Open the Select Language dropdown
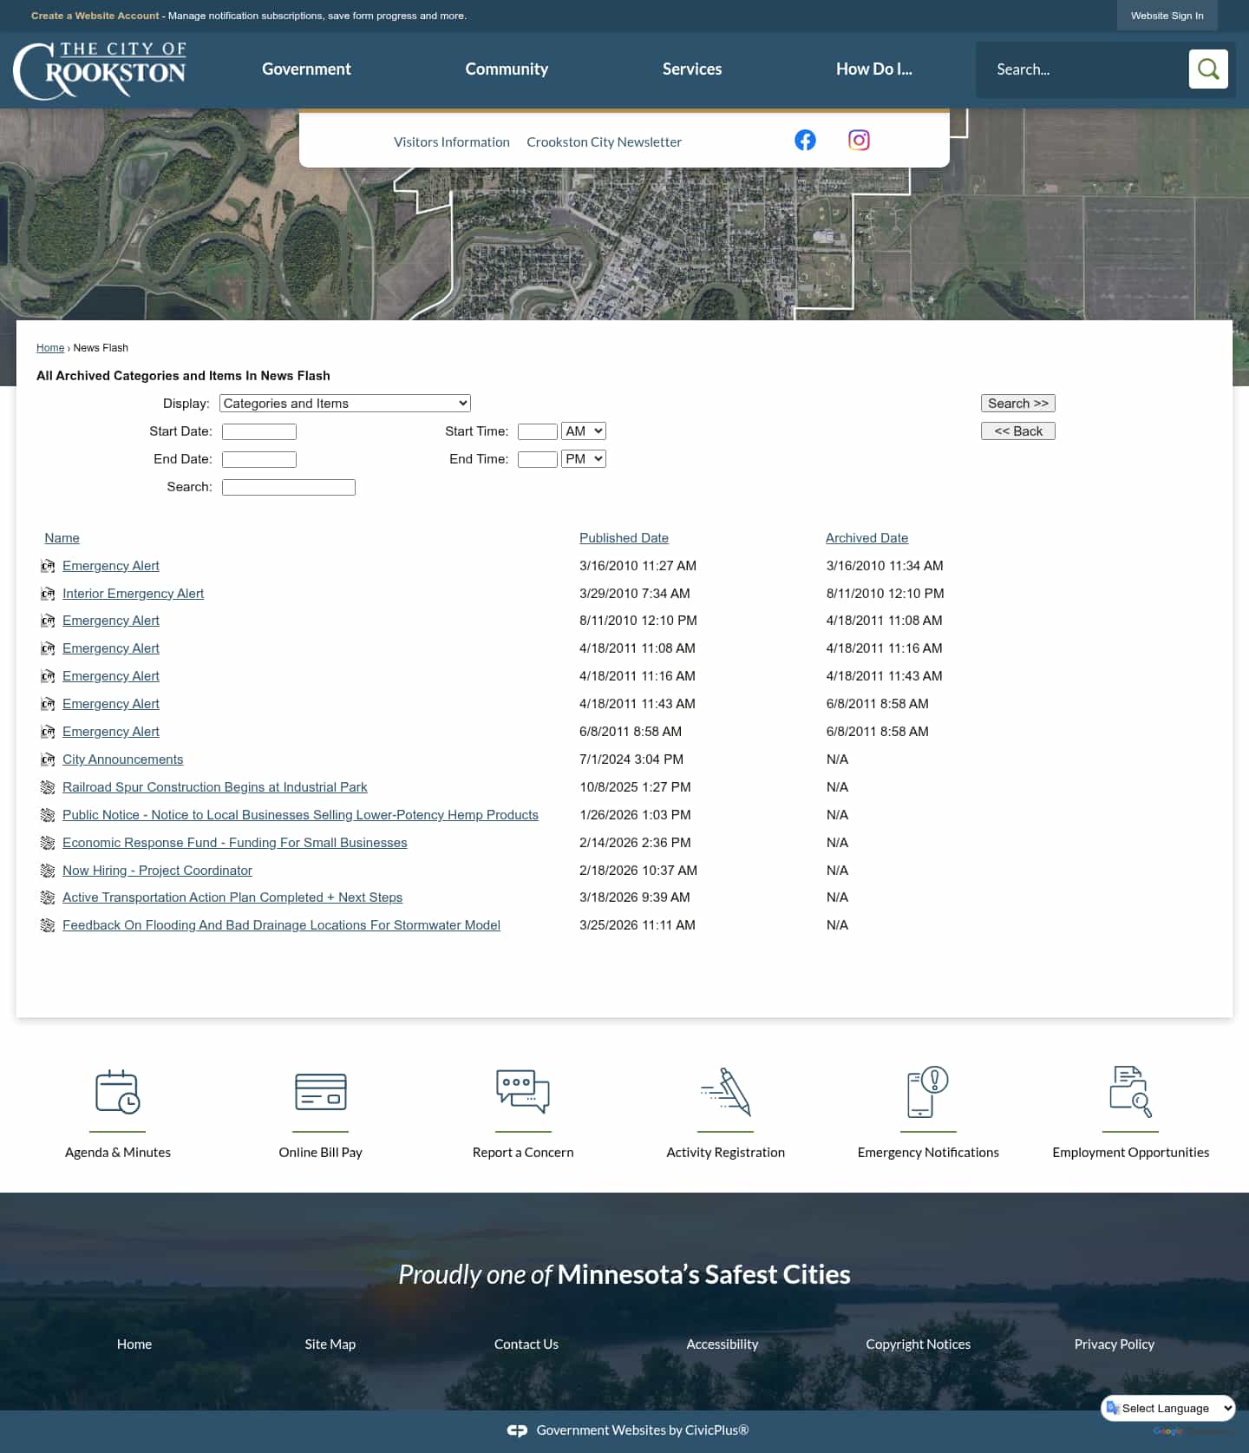 (1168, 1408)
